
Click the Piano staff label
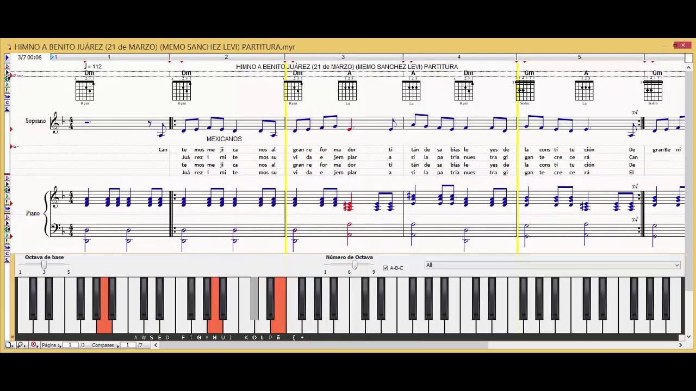click(33, 213)
